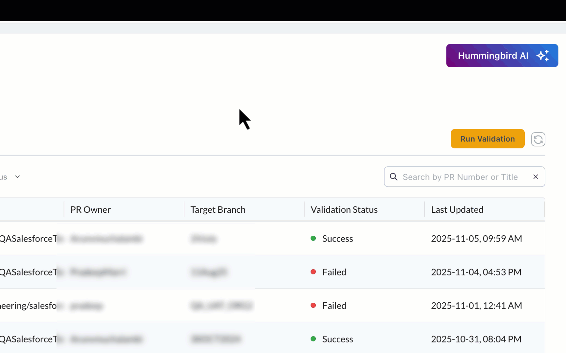The width and height of the screenshot is (566, 353).
Task: Sort by Validation Status column header
Action: pyautogui.click(x=344, y=210)
